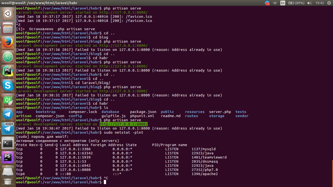333x187 pixels.
Task: Click the '/favicon.ico' request from port 48916
Action: [139, 17]
